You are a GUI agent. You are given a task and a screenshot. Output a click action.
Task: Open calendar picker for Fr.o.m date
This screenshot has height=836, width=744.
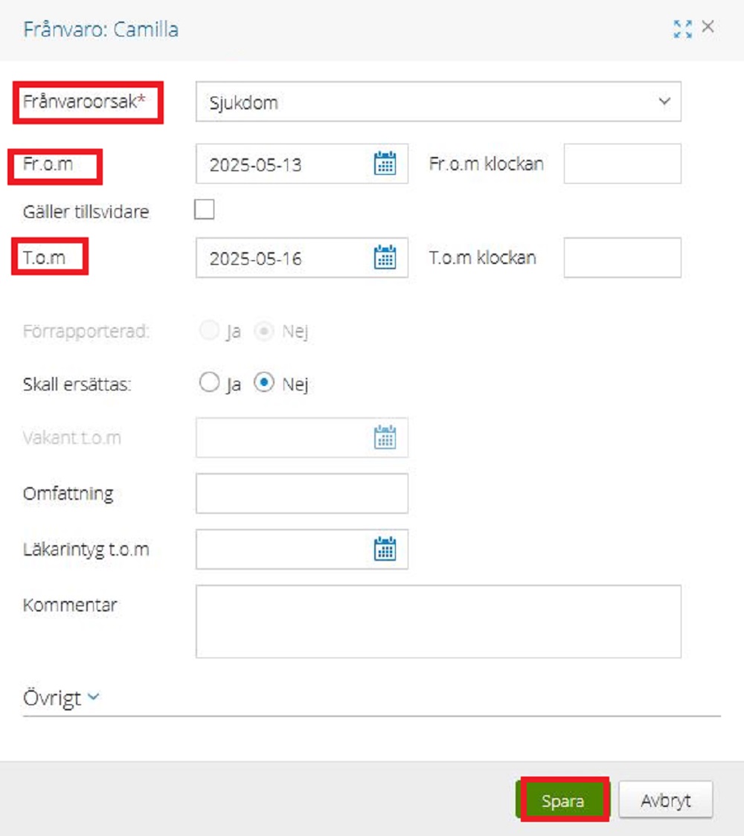(x=385, y=164)
